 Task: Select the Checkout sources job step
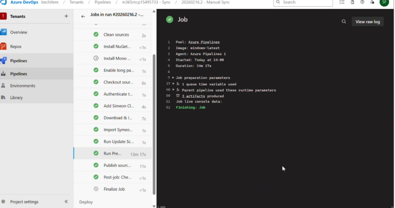pos(118,82)
